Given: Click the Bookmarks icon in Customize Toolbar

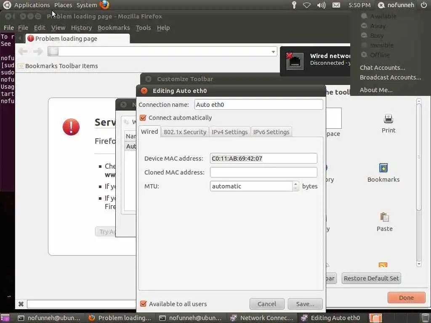Looking at the screenshot, I should 383,168.
